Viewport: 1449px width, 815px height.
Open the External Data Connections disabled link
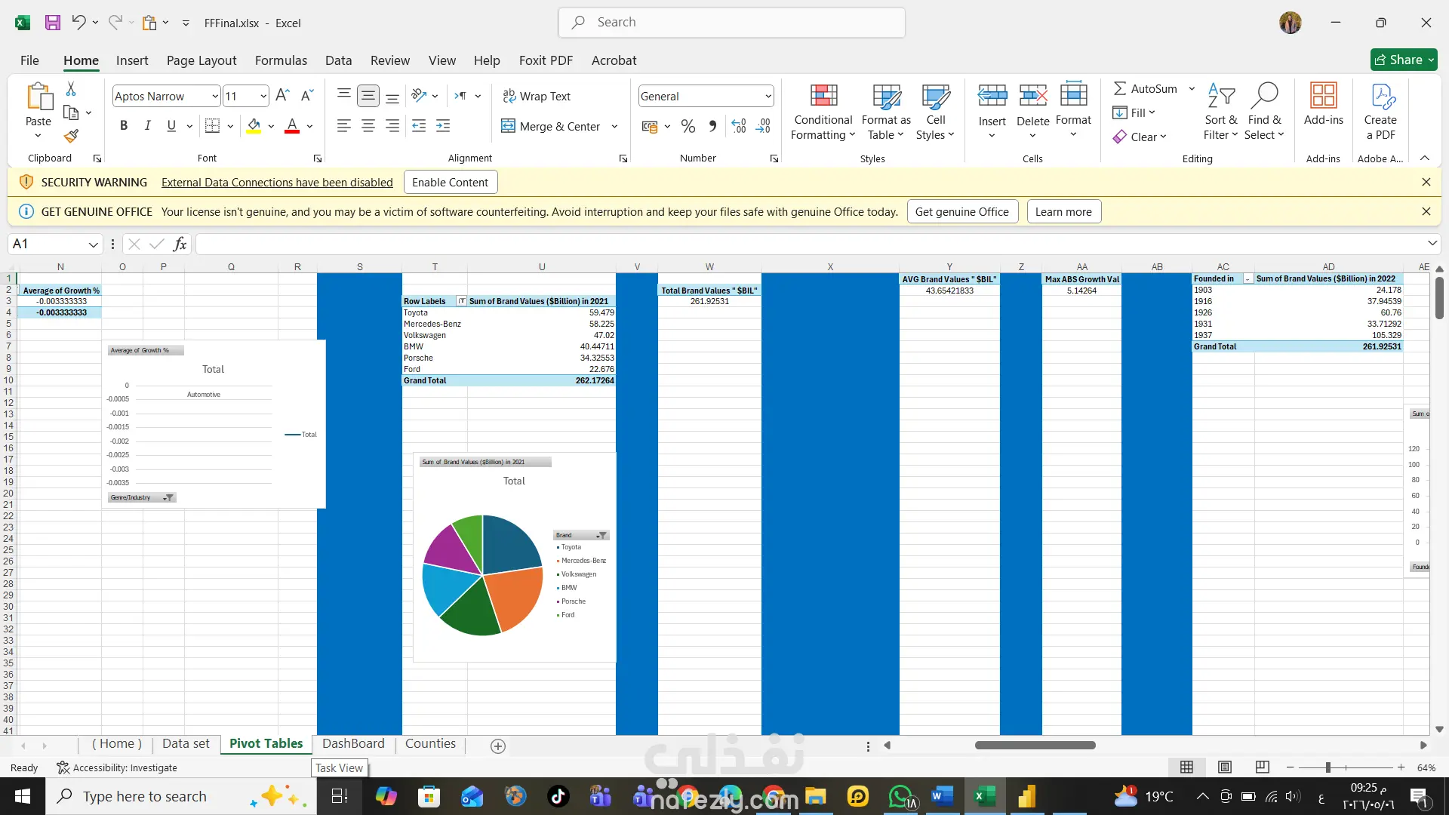click(277, 183)
